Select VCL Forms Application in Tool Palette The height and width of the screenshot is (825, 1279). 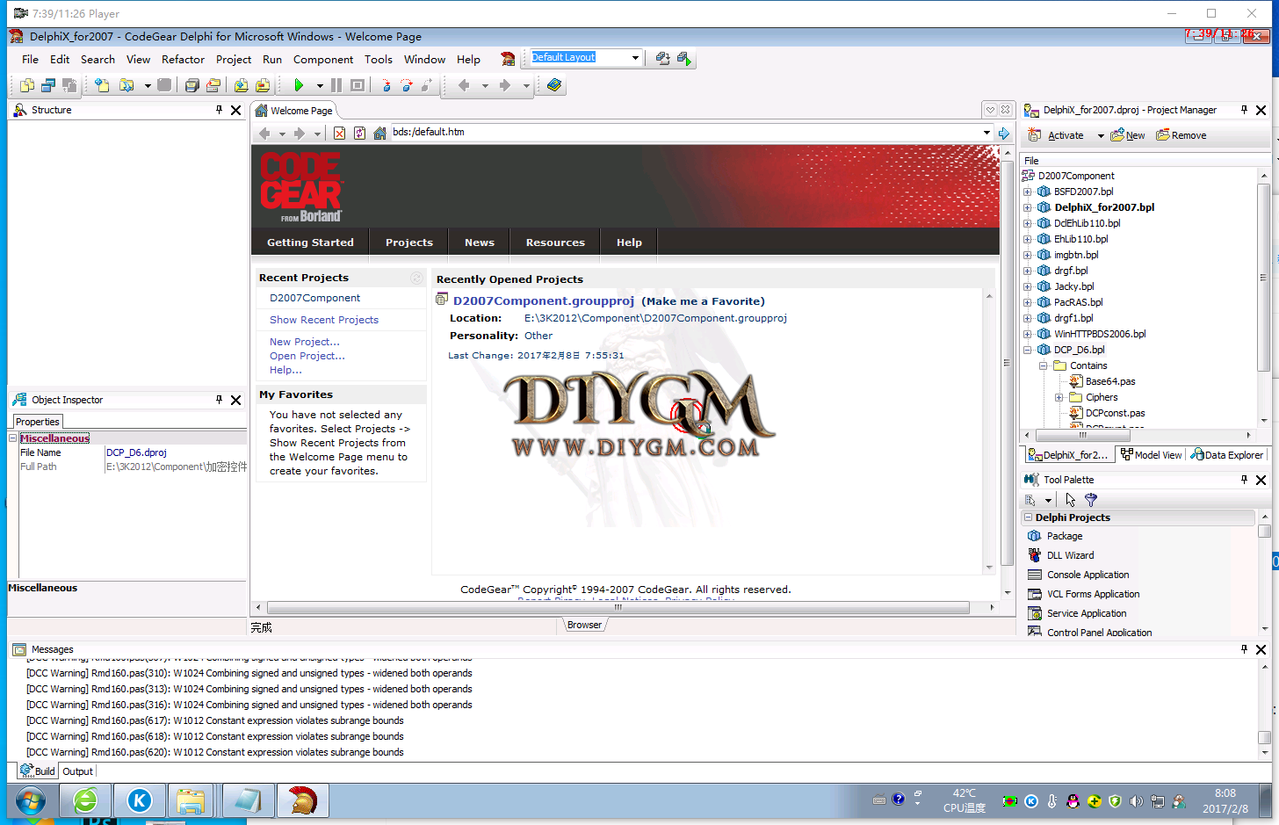click(1093, 594)
